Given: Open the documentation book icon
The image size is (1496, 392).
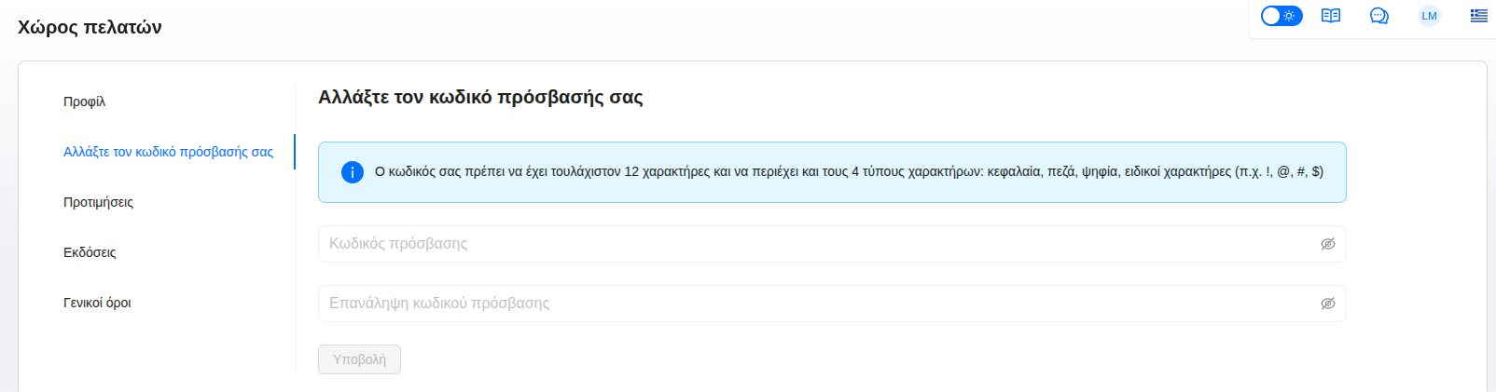Looking at the screenshot, I should coord(1331,16).
